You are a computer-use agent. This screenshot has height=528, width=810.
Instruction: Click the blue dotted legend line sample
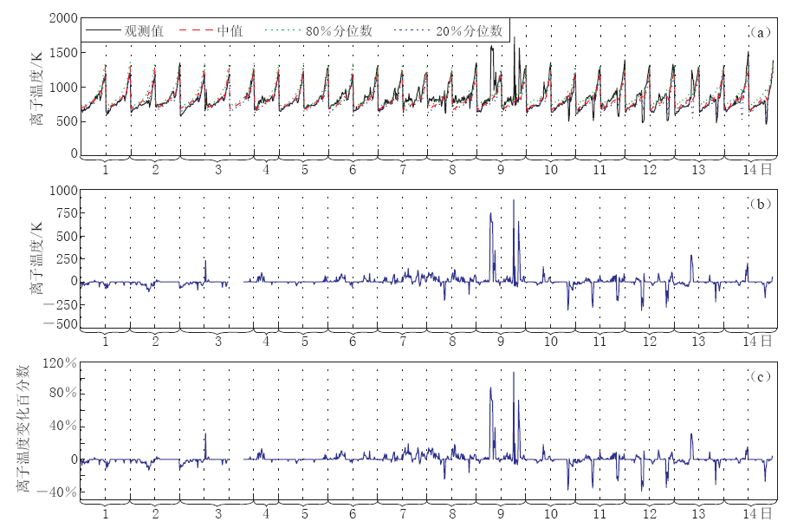pos(411,31)
